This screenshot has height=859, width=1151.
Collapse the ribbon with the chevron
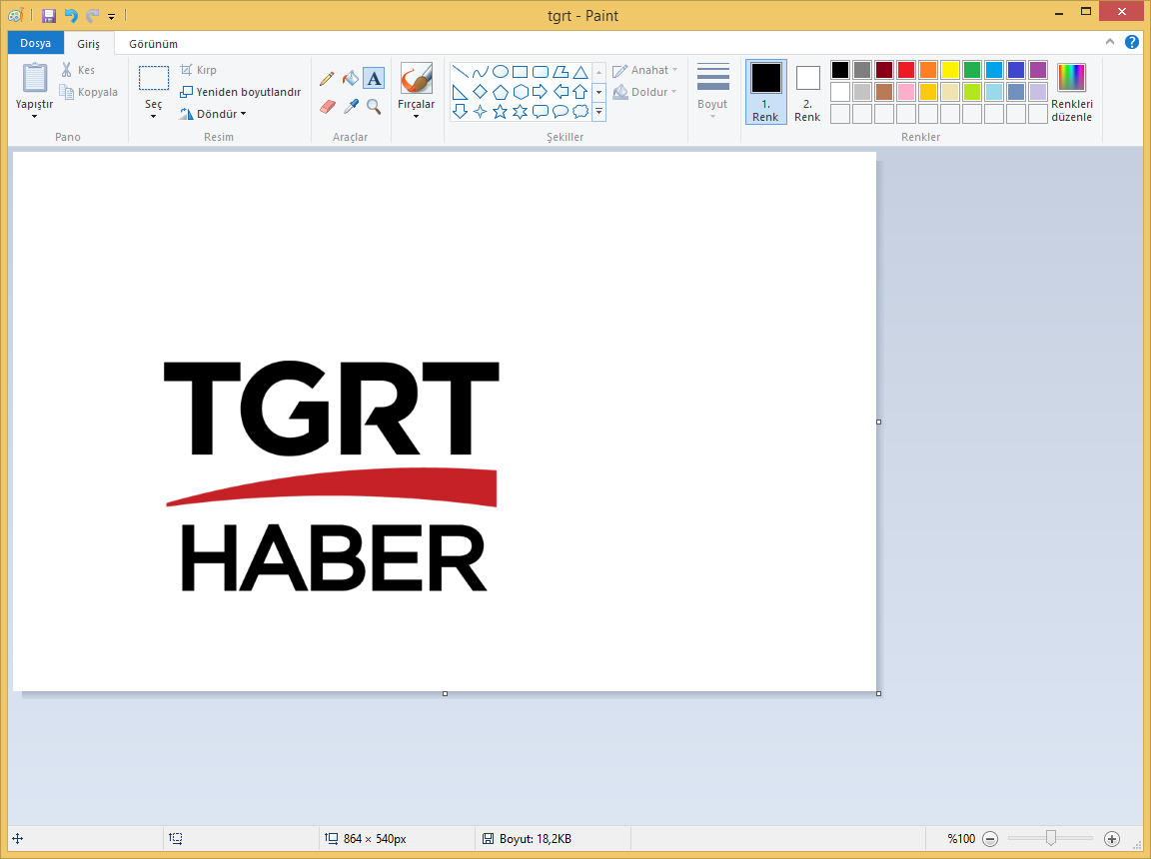click(1110, 42)
